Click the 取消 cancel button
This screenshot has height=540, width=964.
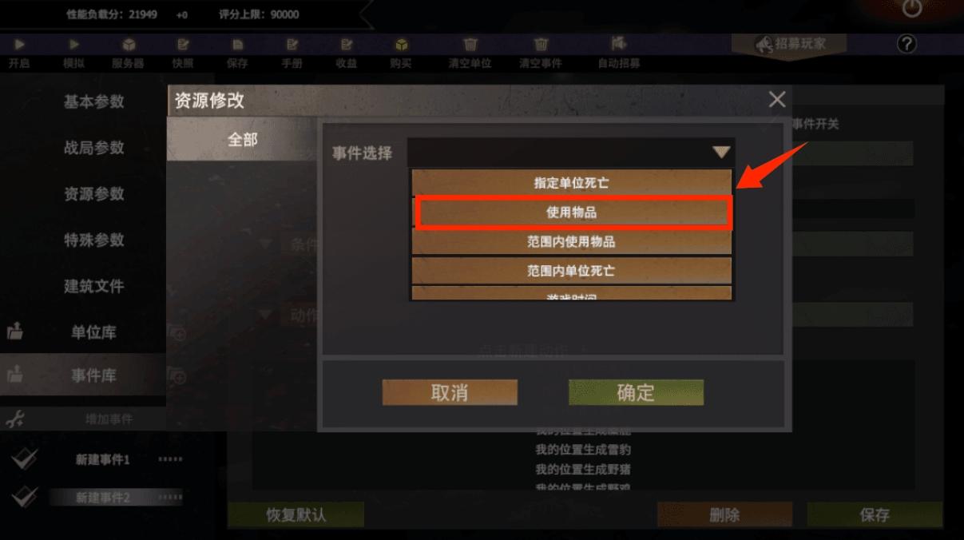[450, 392]
